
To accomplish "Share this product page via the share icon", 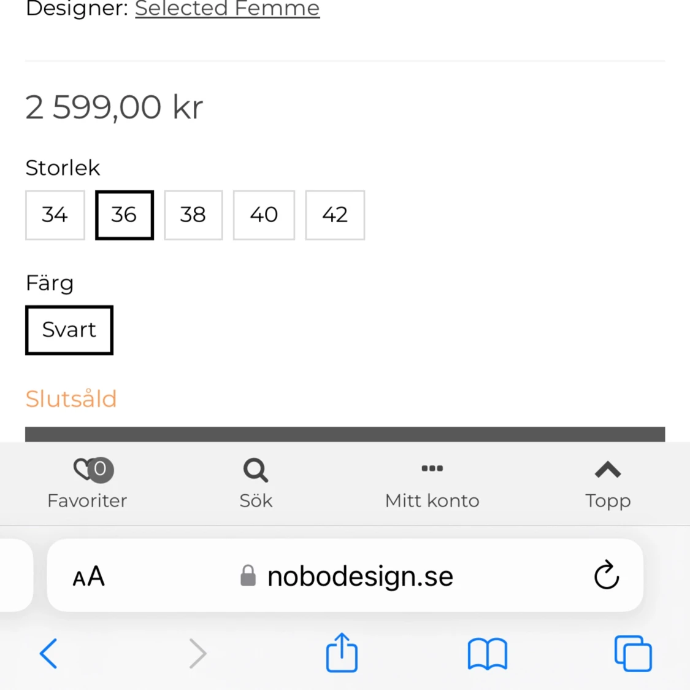I will tap(342, 653).
